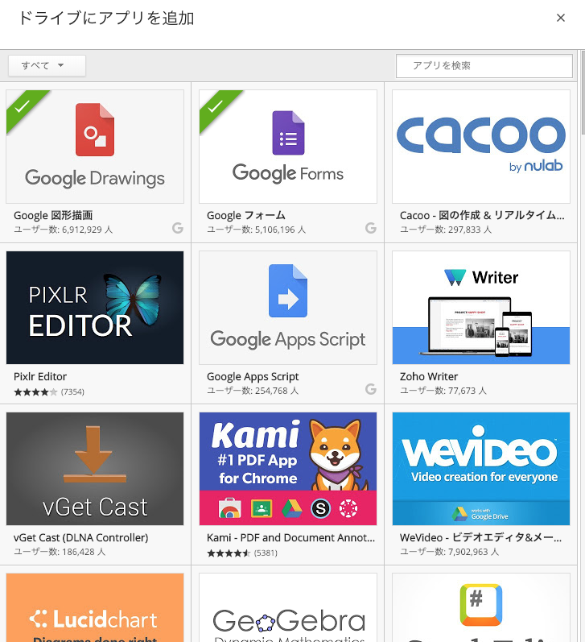The image size is (585, 642).
Task: Open the すべて category dropdown
Action: [47, 65]
